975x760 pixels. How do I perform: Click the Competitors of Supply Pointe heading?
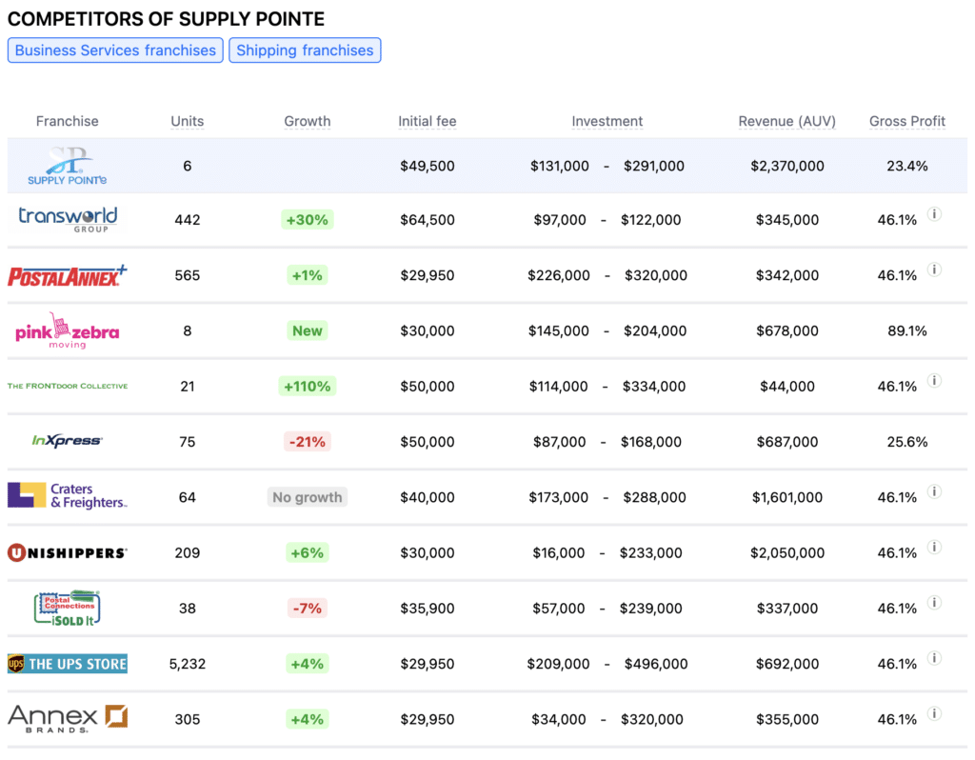pos(166,19)
